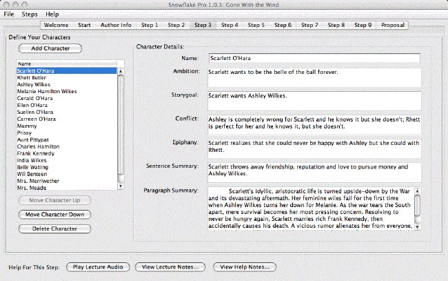Select Mammy in character list
Screen dimensions: 448x281
pyautogui.click(x=67, y=126)
